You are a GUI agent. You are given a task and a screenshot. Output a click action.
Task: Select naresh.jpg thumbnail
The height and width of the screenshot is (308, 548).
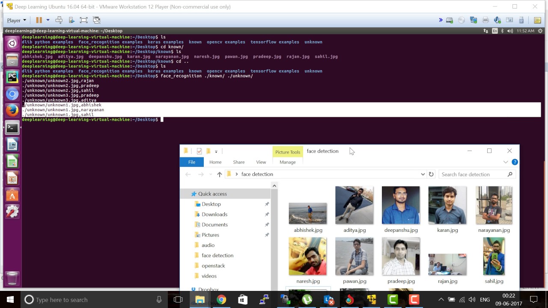point(308,256)
